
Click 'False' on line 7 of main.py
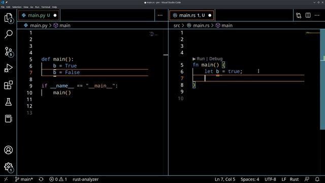coord(72,72)
